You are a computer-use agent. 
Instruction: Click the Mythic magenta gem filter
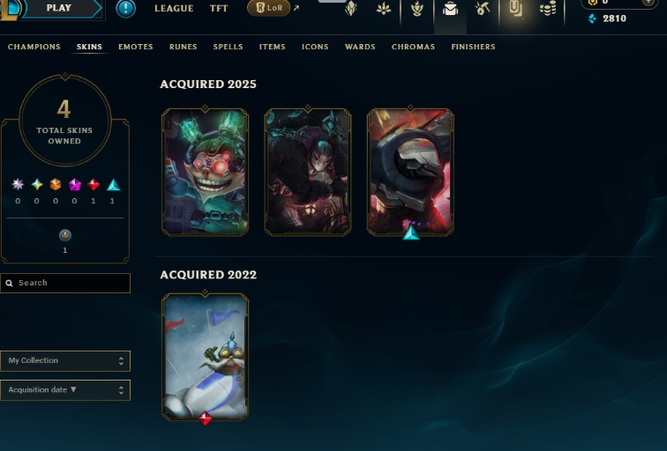click(75, 184)
